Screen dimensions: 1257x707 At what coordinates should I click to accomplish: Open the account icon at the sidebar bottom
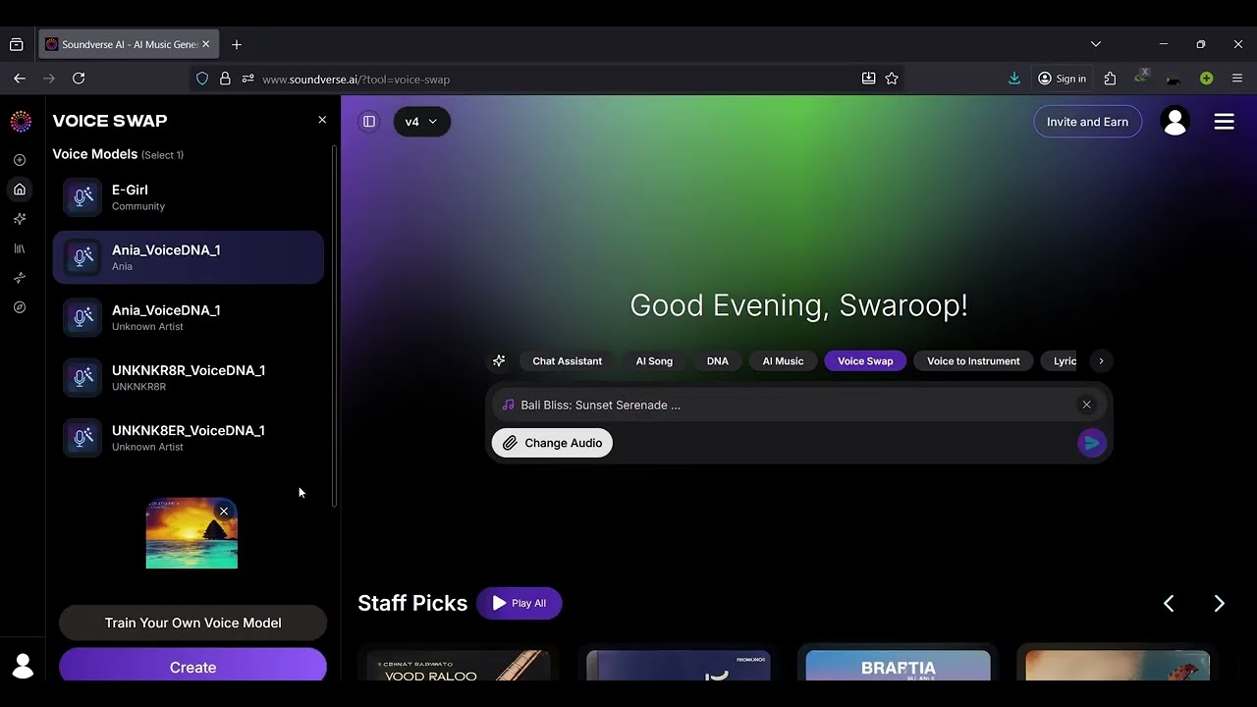pyautogui.click(x=23, y=666)
